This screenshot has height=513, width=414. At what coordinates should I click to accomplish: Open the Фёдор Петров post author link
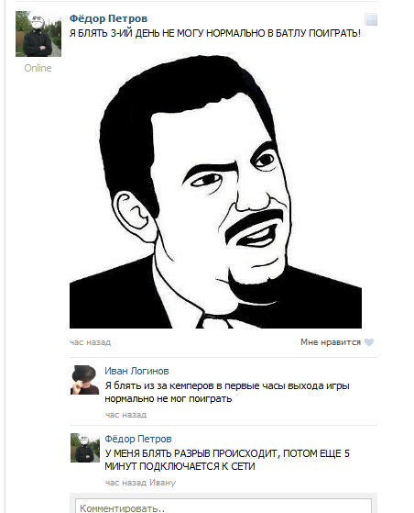point(108,18)
